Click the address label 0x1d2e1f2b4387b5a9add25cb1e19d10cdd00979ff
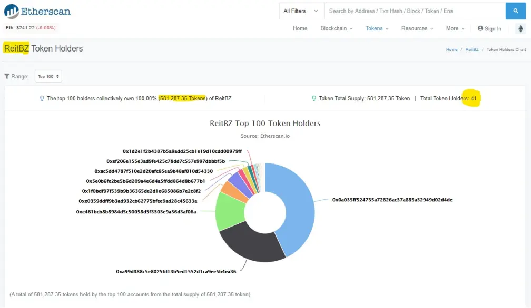 click(182, 151)
